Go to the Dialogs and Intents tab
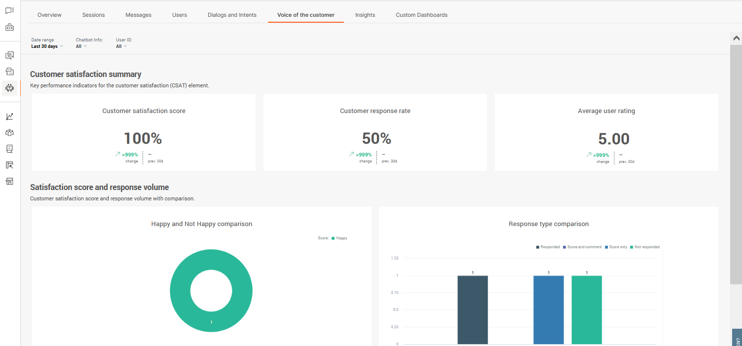742x346 pixels. coord(232,15)
